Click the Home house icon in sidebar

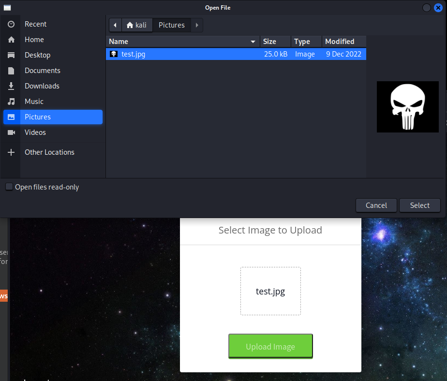tap(11, 40)
